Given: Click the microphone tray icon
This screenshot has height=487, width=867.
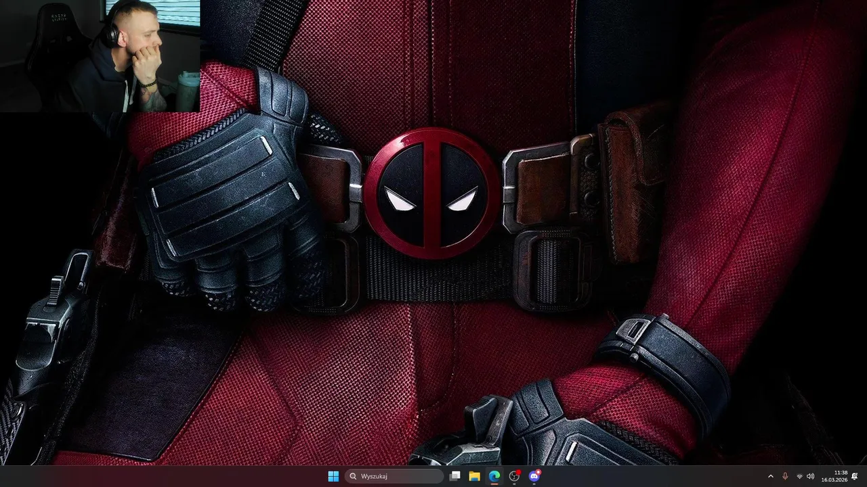Looking at the screenshot, I should (785, 476).
